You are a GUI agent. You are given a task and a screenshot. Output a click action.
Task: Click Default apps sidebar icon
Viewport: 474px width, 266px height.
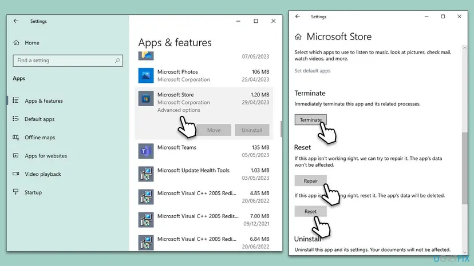(x=15, y=119)
